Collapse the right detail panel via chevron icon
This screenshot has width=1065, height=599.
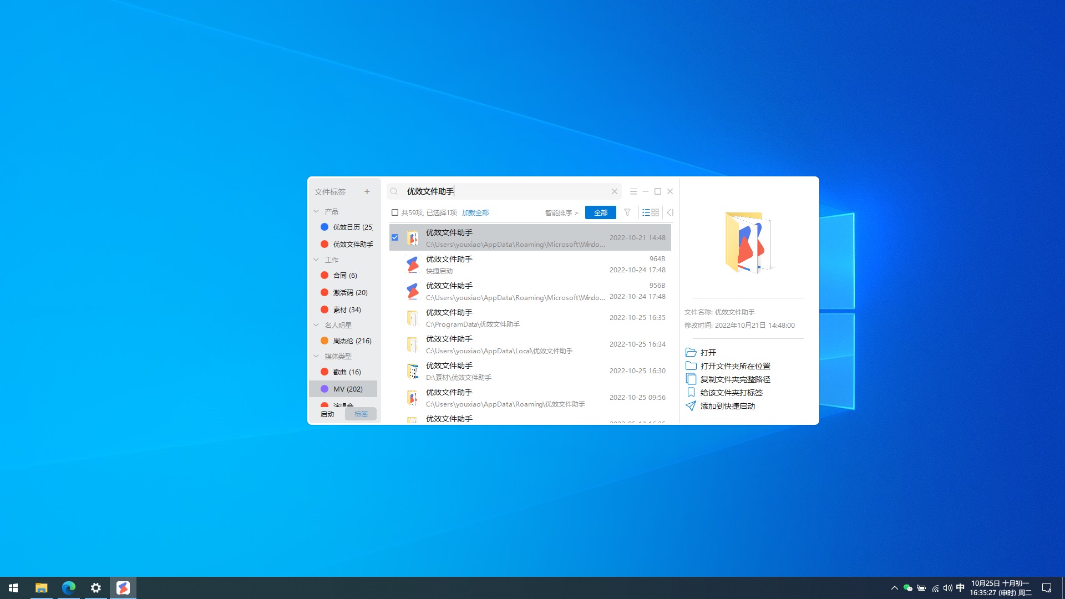click(x=670, y=212)
